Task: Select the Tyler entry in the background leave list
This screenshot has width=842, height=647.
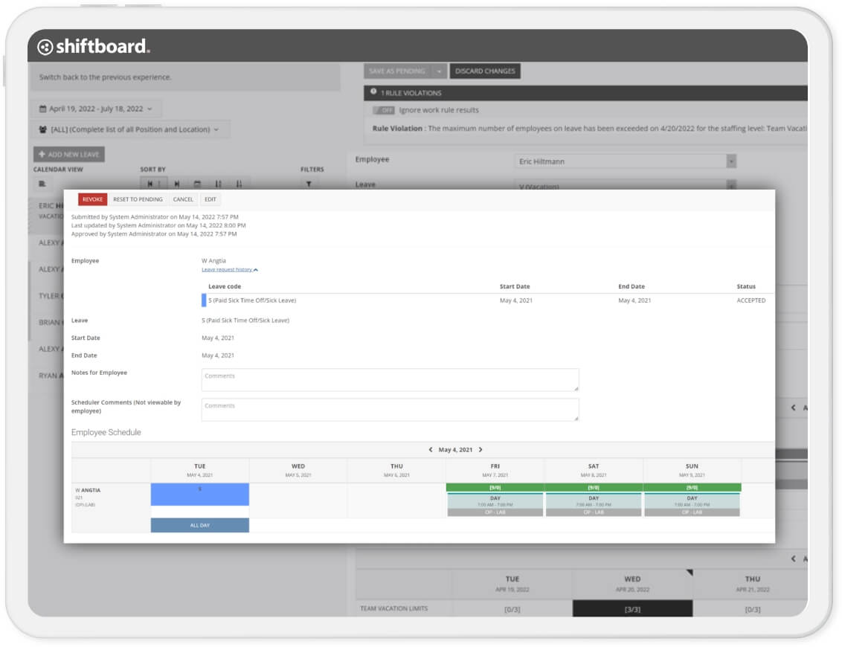Action: [48, 296]
